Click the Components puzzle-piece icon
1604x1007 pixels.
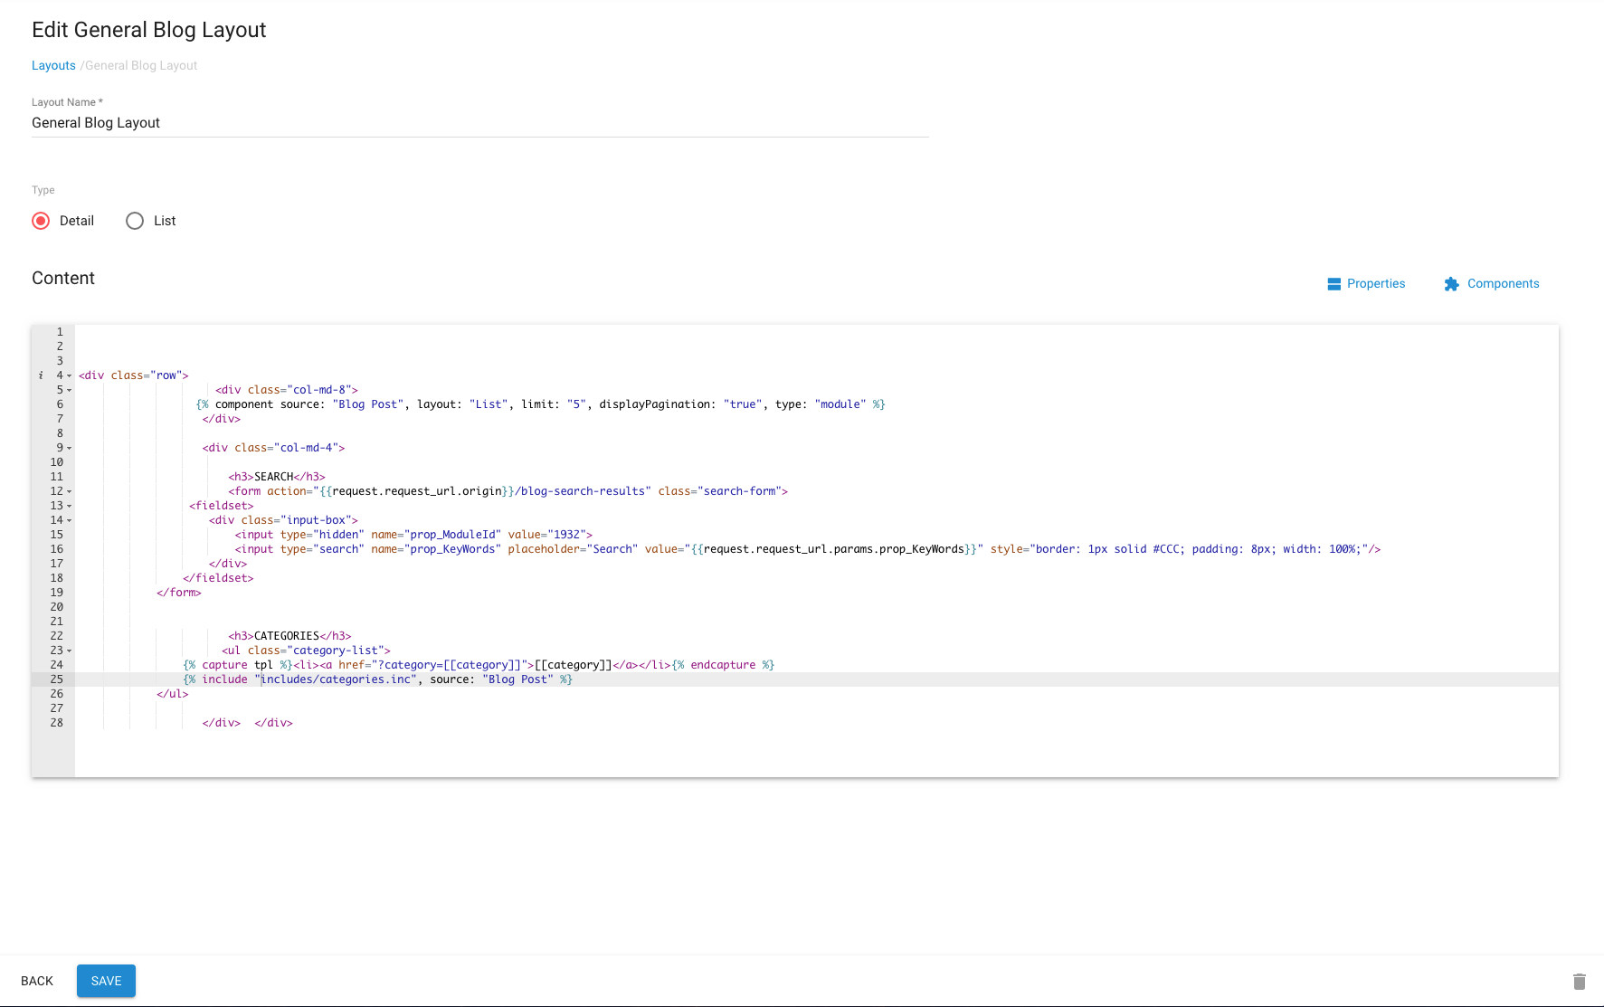pos(1452,284)
